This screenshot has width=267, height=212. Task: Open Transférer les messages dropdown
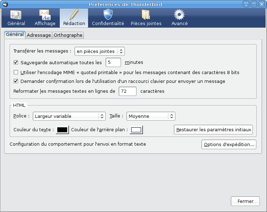coord(100,51)
